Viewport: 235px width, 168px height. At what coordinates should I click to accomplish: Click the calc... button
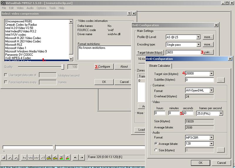coord(208,52)
